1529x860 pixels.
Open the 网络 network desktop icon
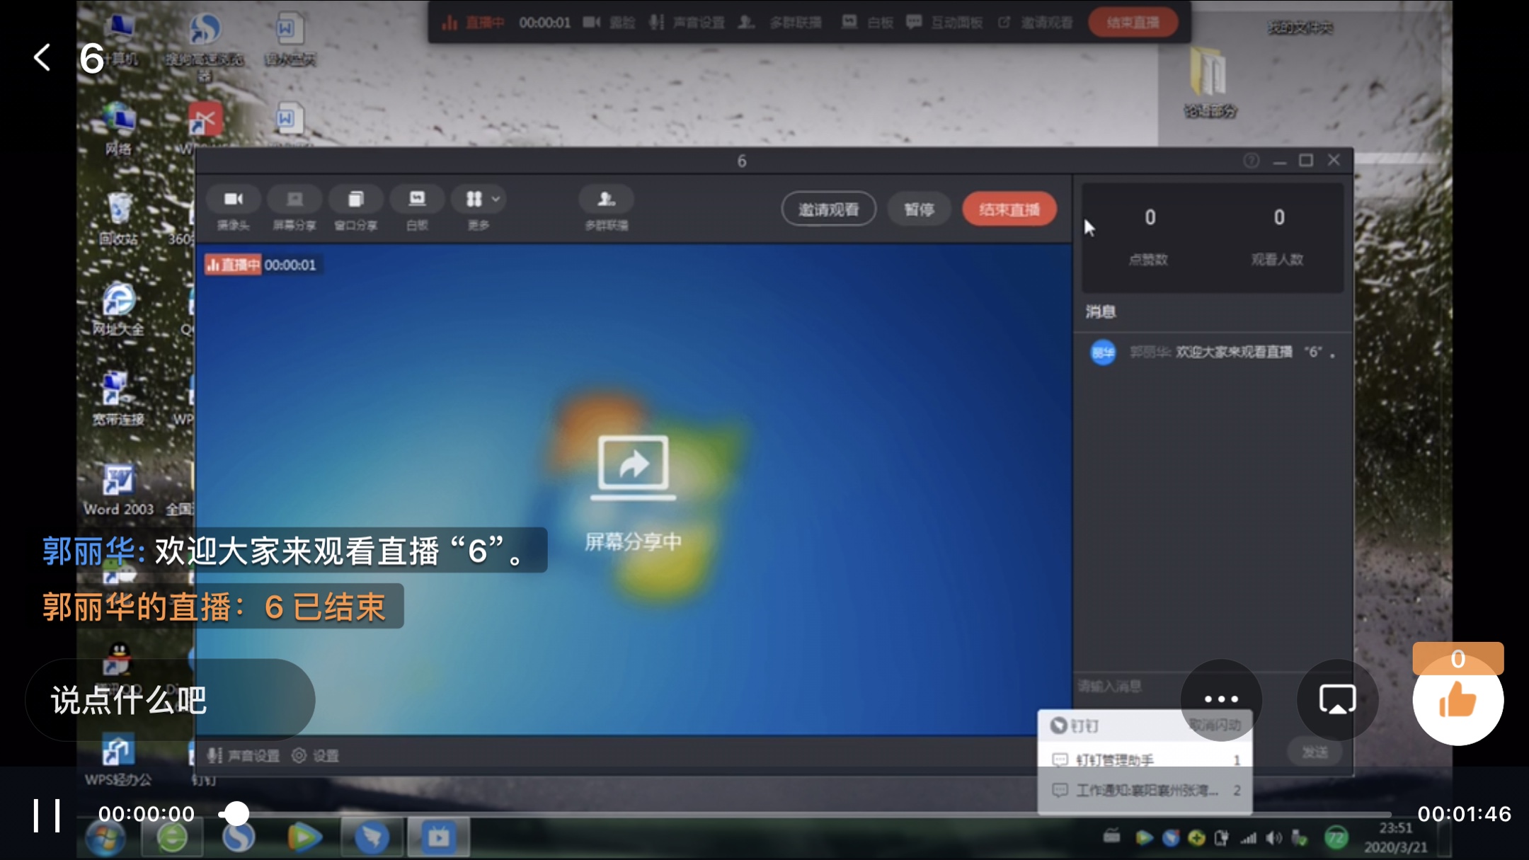(119, 130)
